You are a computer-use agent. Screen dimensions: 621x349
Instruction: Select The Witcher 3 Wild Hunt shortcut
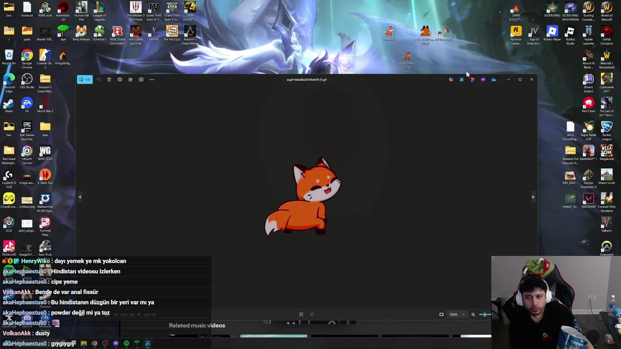pos(136,11)
